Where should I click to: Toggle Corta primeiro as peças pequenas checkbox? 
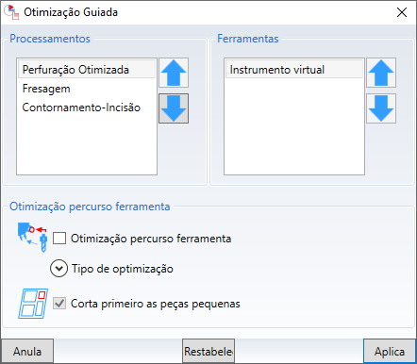click(59, 304)
